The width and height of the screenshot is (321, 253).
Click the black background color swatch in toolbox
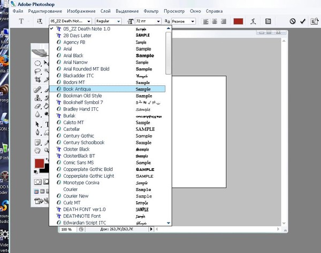tap(45, 170)
